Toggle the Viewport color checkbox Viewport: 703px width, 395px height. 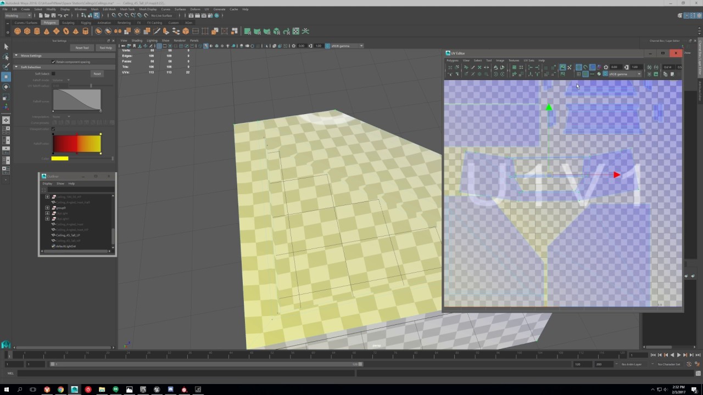[53, 129]
